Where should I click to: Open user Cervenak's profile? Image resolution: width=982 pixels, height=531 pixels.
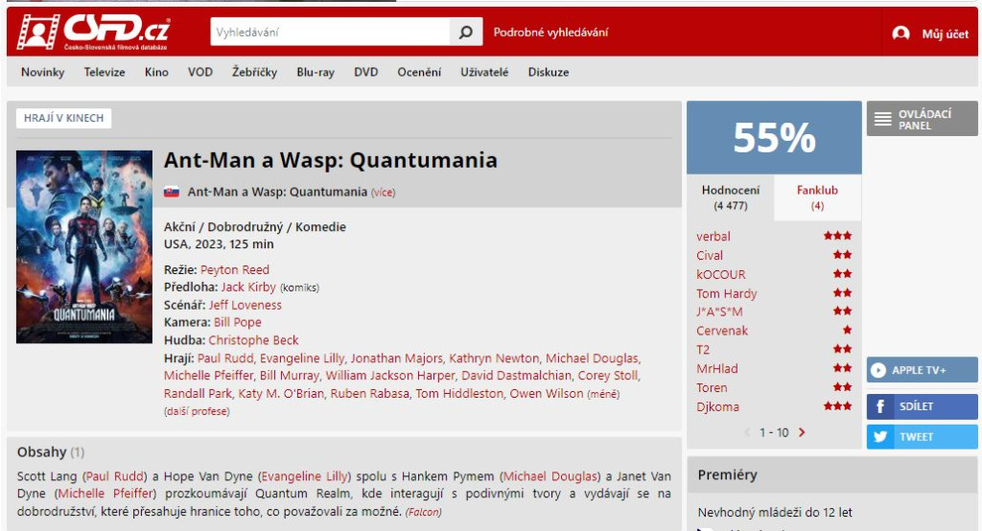pos(722,331)
